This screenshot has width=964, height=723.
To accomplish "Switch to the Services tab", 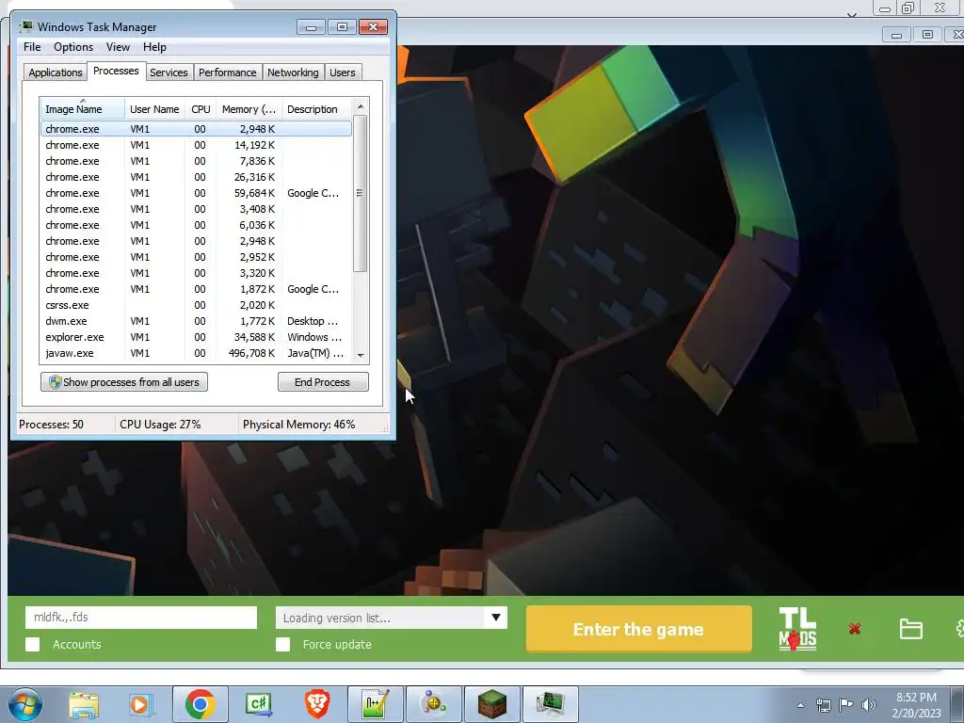I will (x=169, y=72).
